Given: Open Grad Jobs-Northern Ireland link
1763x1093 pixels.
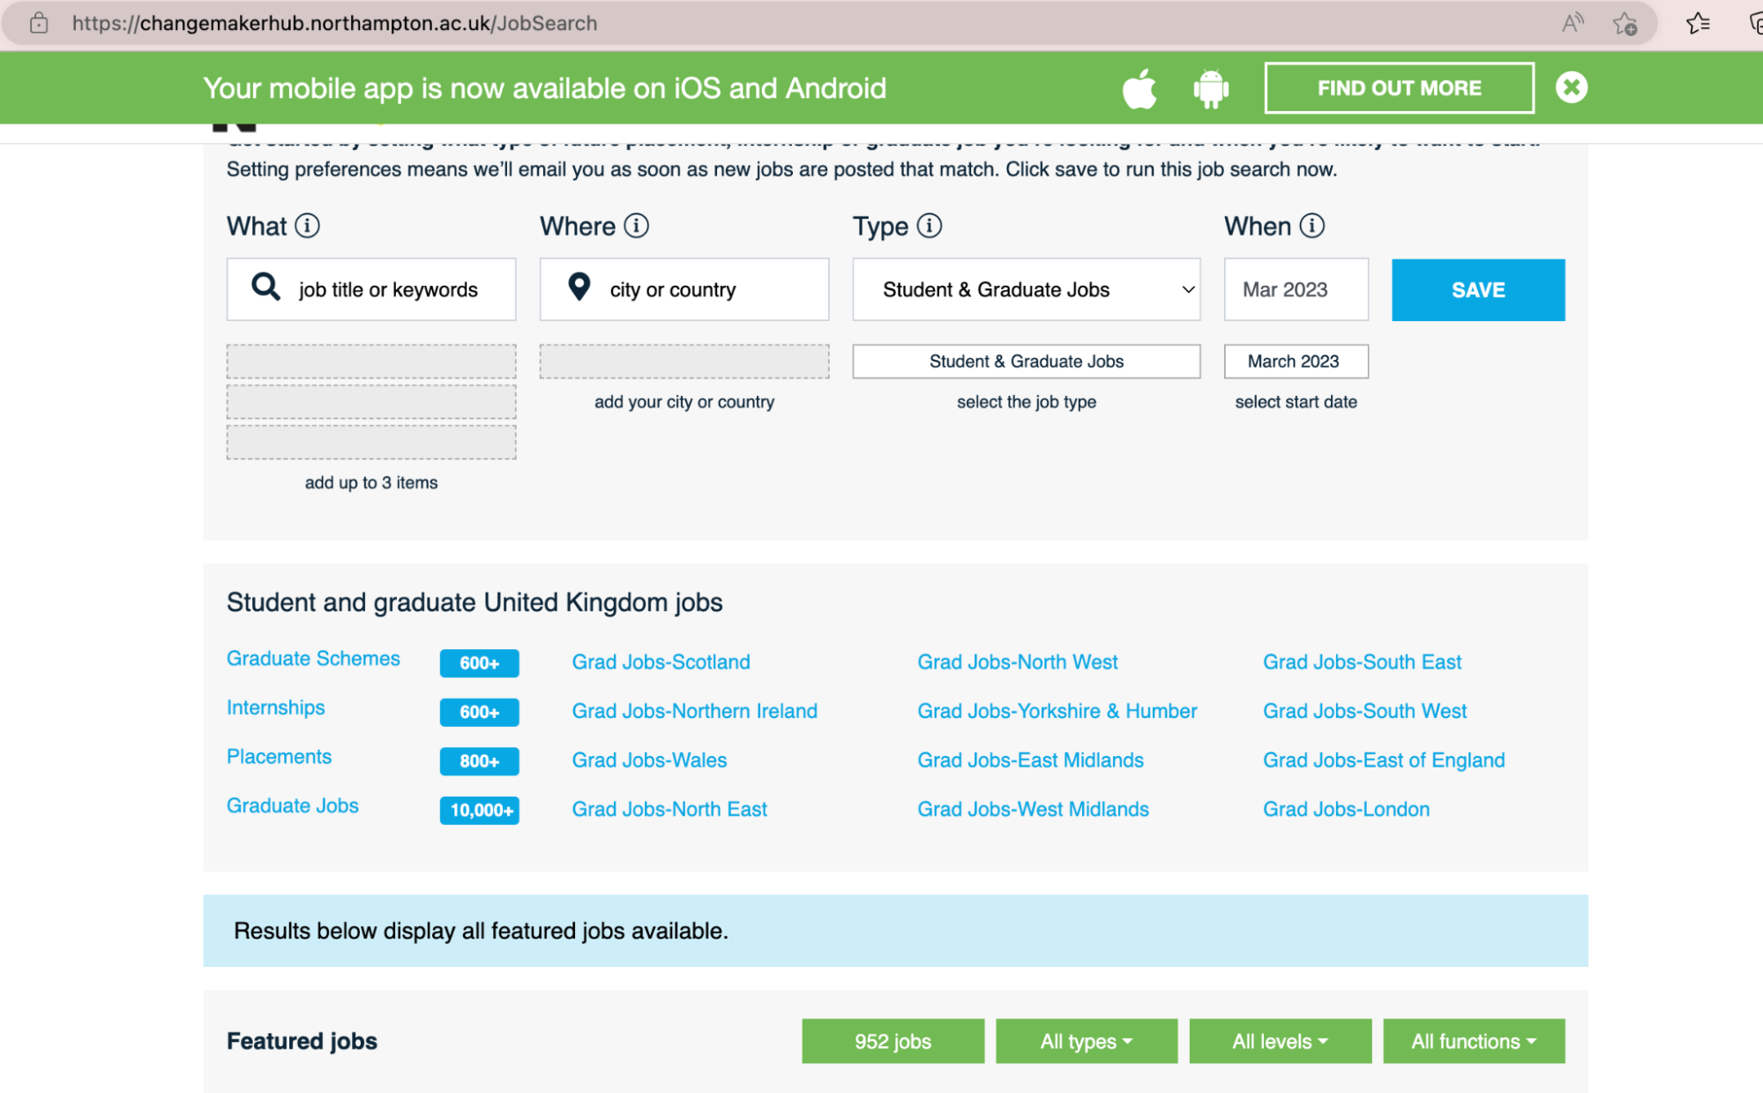Looking at the screenshot, I should [694, 711].
